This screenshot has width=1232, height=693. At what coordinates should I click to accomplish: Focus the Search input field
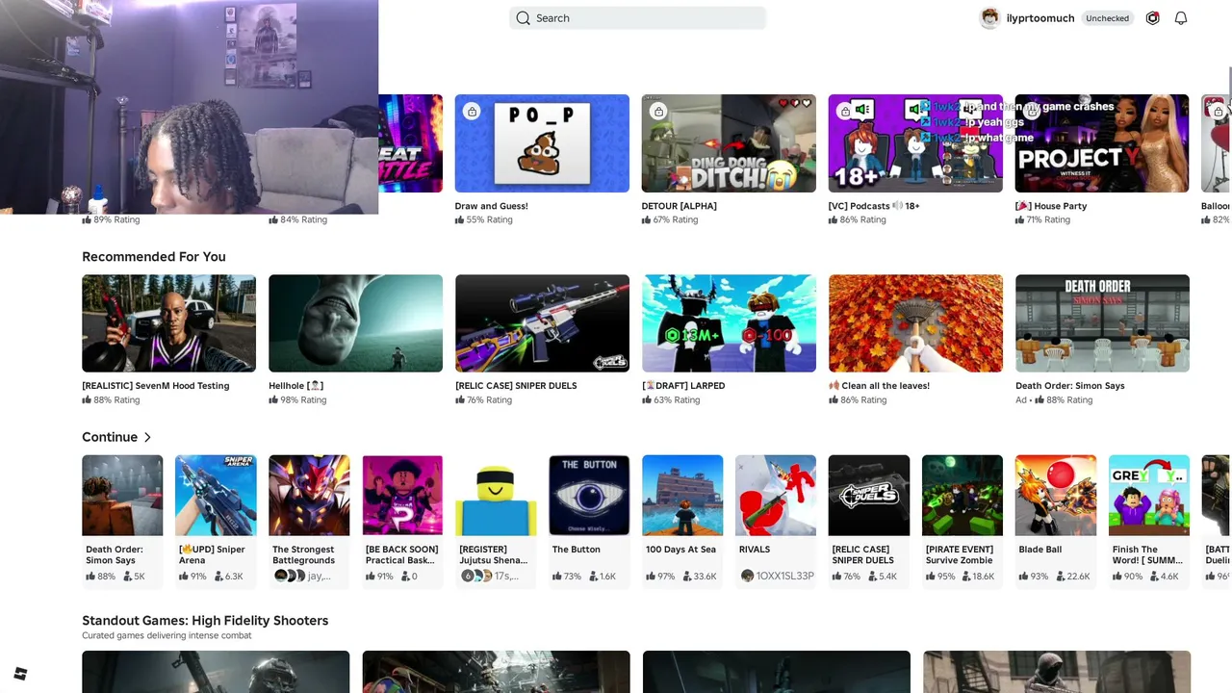(637, 18)
